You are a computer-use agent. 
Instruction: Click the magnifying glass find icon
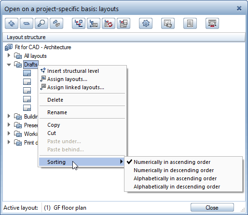coord(41,24)
